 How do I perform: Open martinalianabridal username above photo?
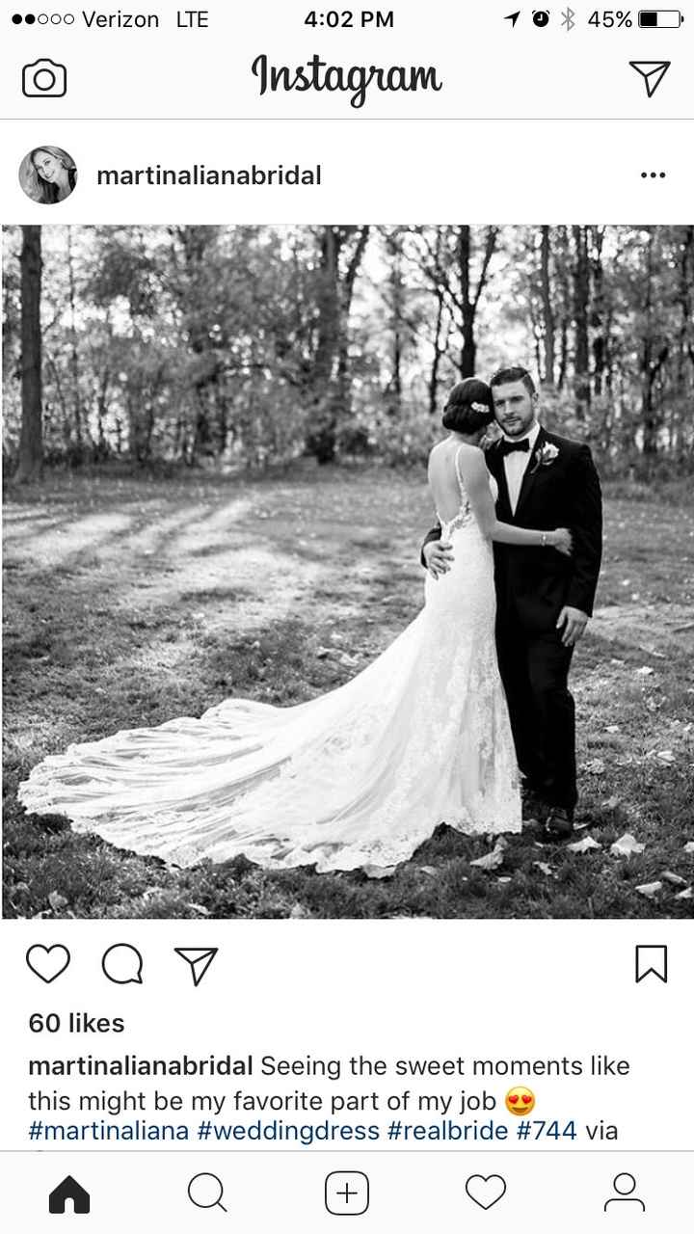click(x=209, y=175)
